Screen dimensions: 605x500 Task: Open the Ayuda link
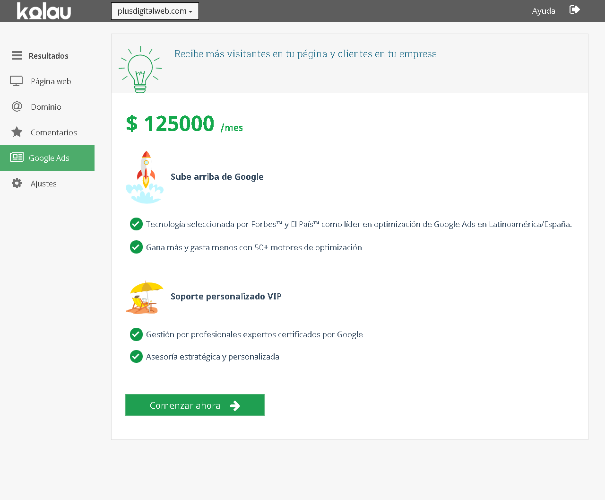543,10
